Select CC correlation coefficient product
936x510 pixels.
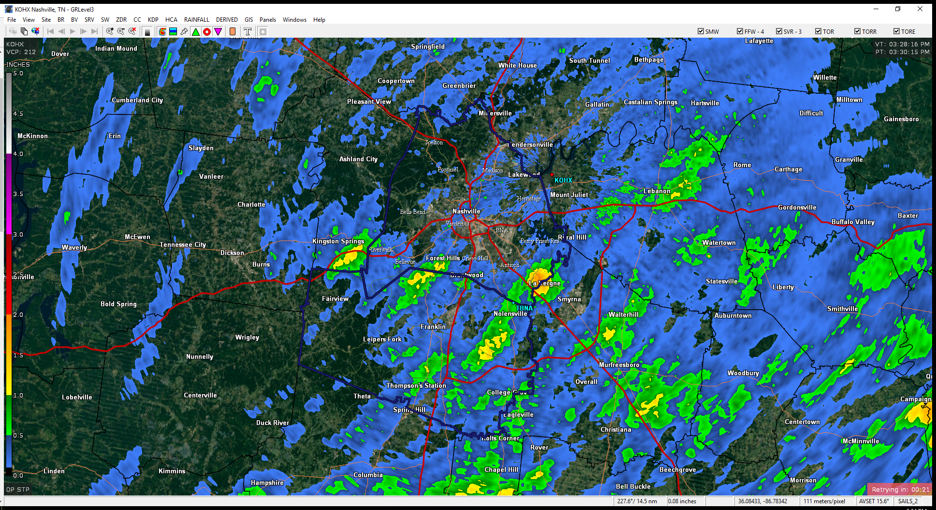[137, 20]
